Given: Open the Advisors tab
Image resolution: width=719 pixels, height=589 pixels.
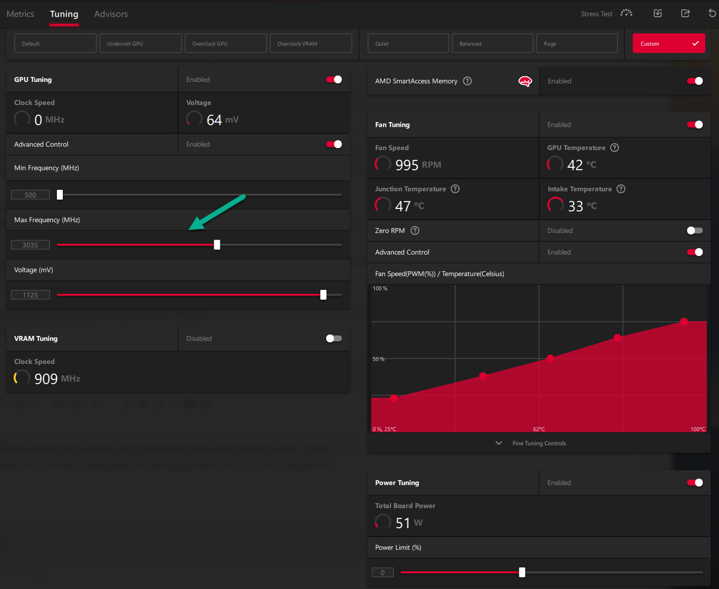Looking at the screenshot, I should 111,14.
